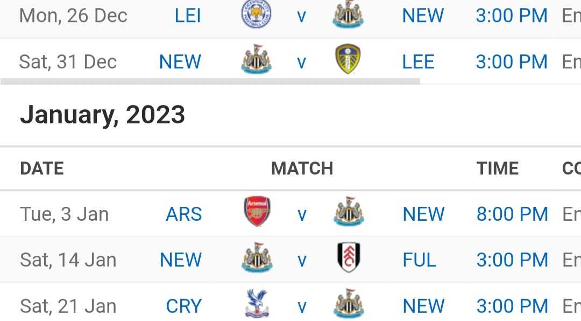Click the TIME column header
Screen dimensions: 581x321
(497, 169)
